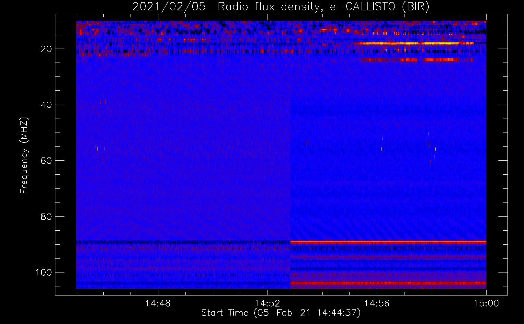Viewport: 524px width, 324px height.
Task: Click the 60 frequency tick label
Action: (x=46, y=161)
